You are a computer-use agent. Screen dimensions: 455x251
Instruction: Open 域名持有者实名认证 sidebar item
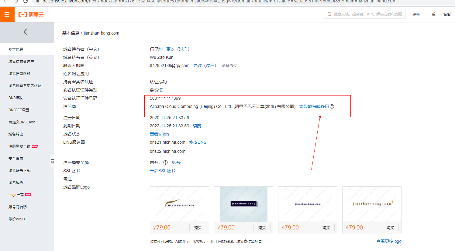coord(27,85)
